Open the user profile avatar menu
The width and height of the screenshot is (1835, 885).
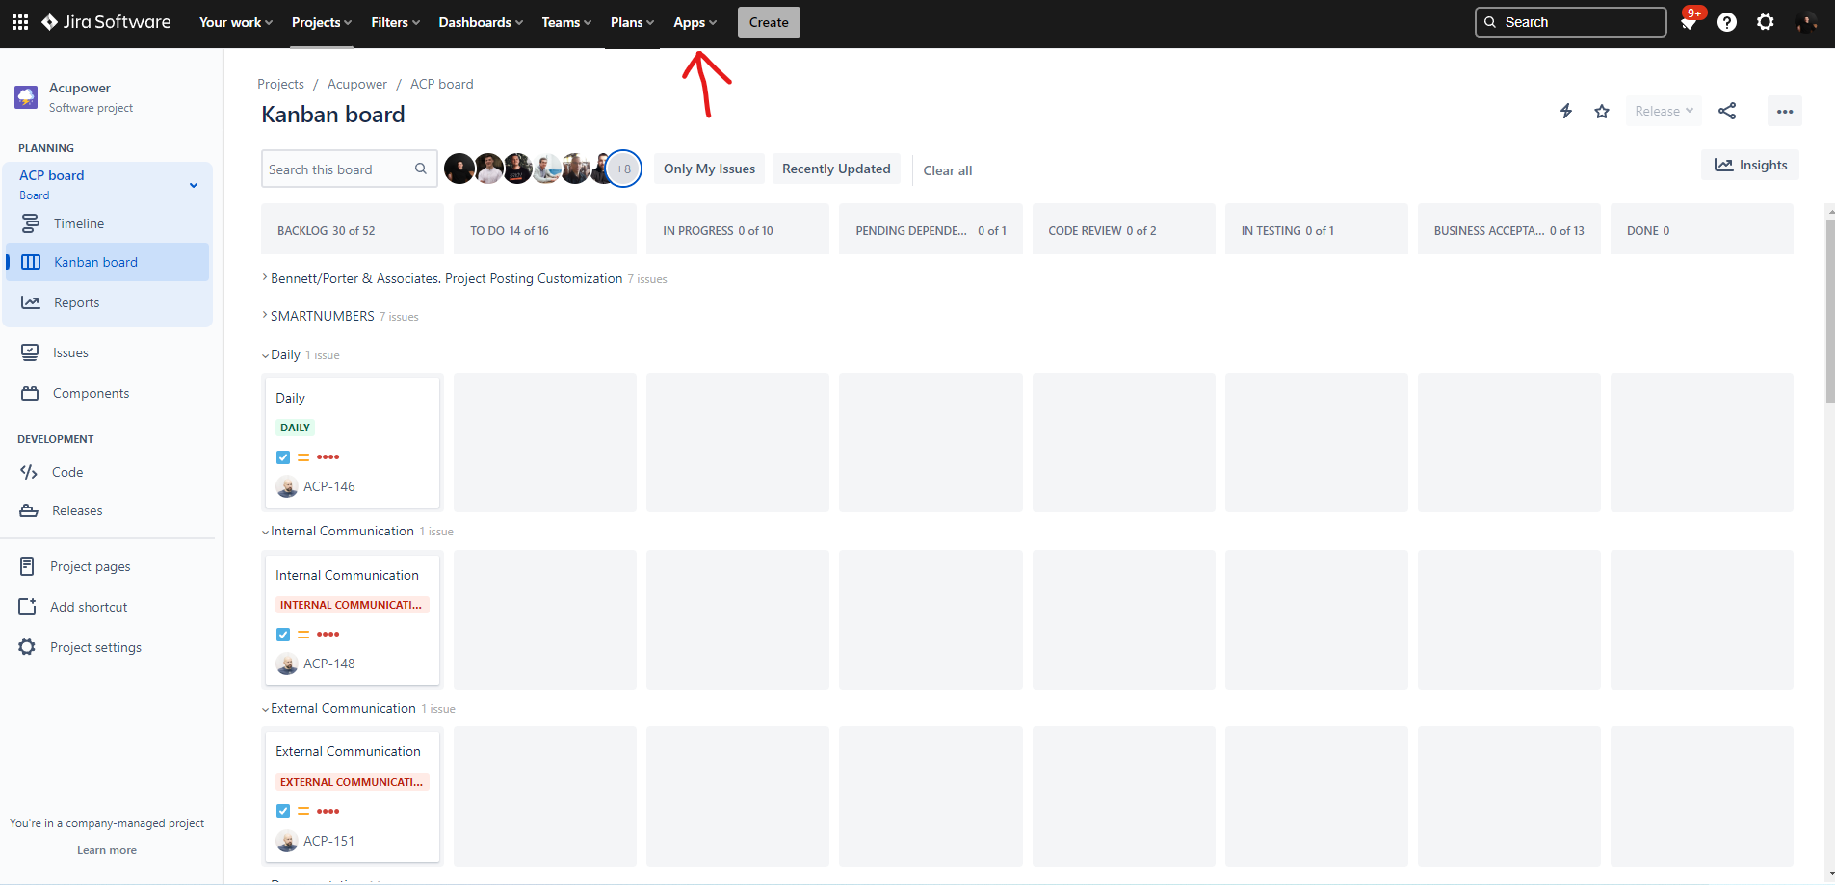click(x=1806, y=22)
